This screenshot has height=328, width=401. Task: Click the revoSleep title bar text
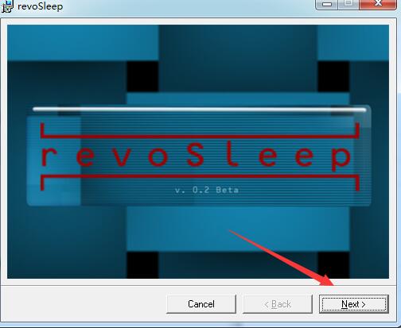click(x=41, y=6)
